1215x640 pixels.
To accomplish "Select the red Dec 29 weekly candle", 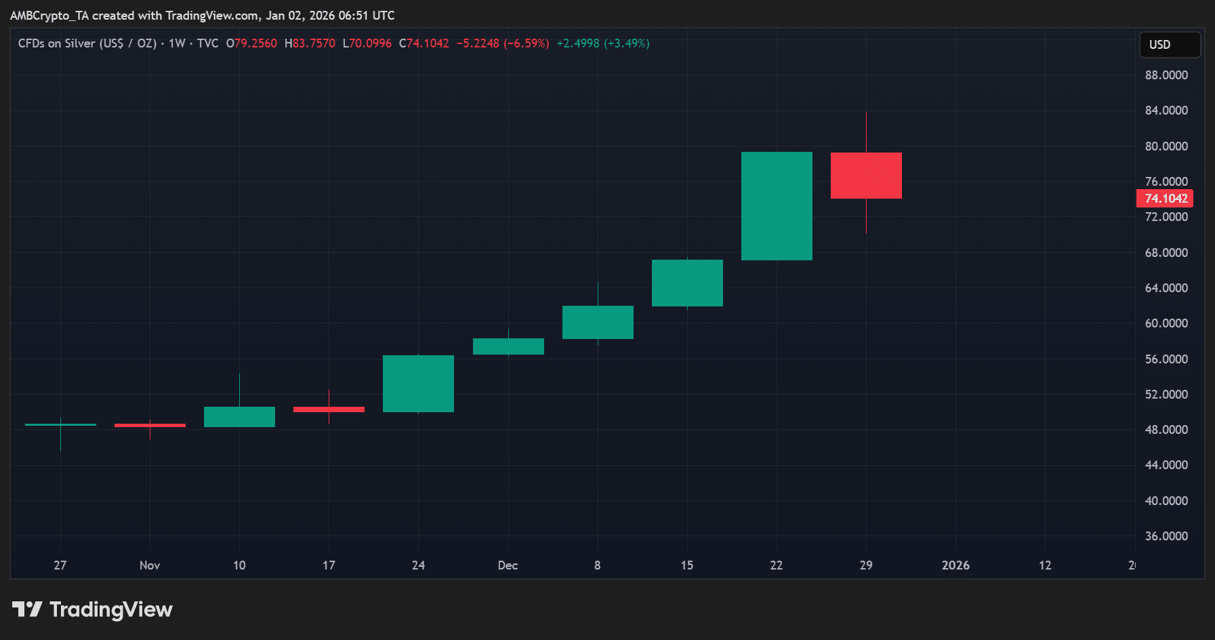I will tap(865, 176).
